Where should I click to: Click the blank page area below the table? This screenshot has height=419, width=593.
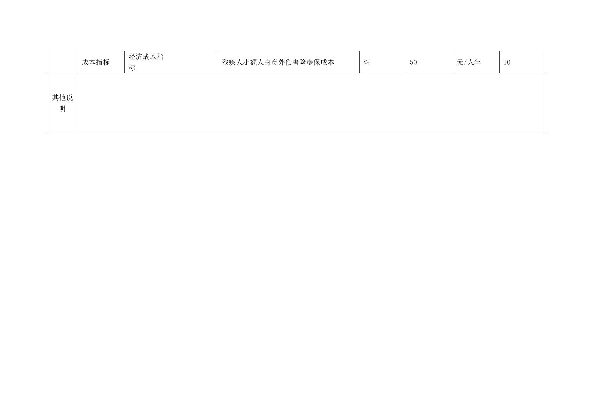(x=296, y=273)
